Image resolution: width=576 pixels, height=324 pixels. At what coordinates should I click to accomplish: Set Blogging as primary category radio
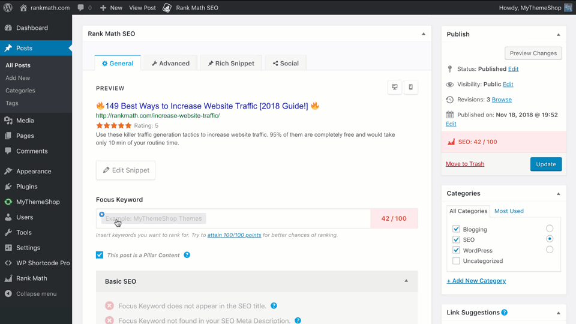(x=550, y=229)
